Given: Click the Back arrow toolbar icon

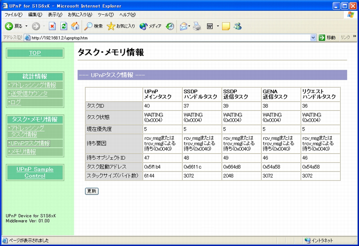Looking at the screenshot, I should pos(9,26).
